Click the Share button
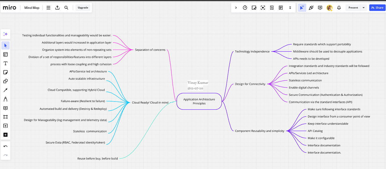The height and width of the screenshot is (169, 386). [x=377, y=8]
